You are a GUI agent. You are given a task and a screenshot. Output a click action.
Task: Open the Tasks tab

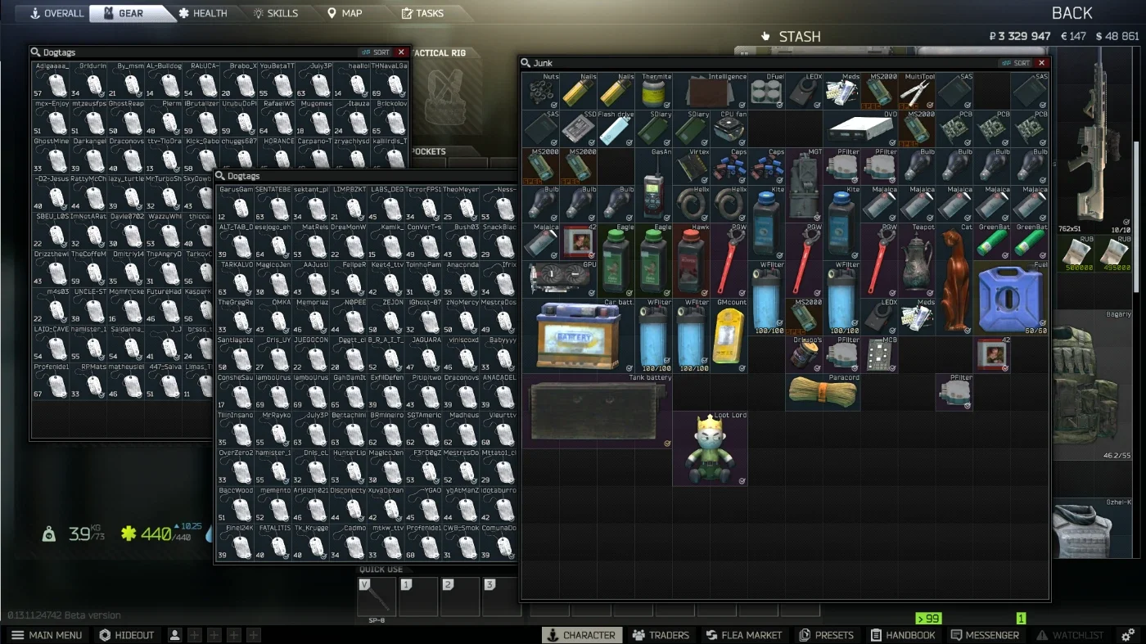(422, 13)
